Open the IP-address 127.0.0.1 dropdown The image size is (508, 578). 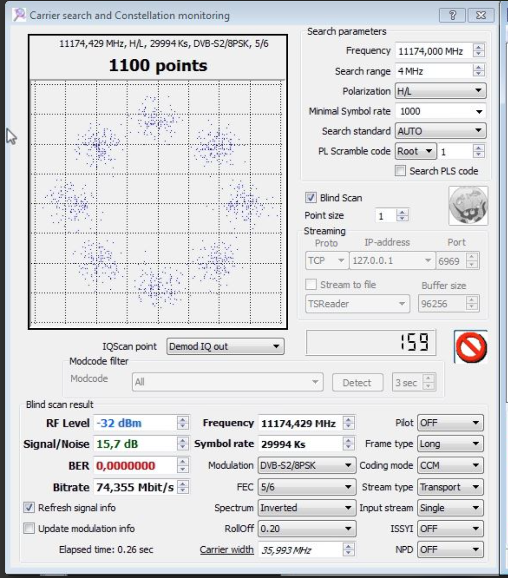[392, 261]
